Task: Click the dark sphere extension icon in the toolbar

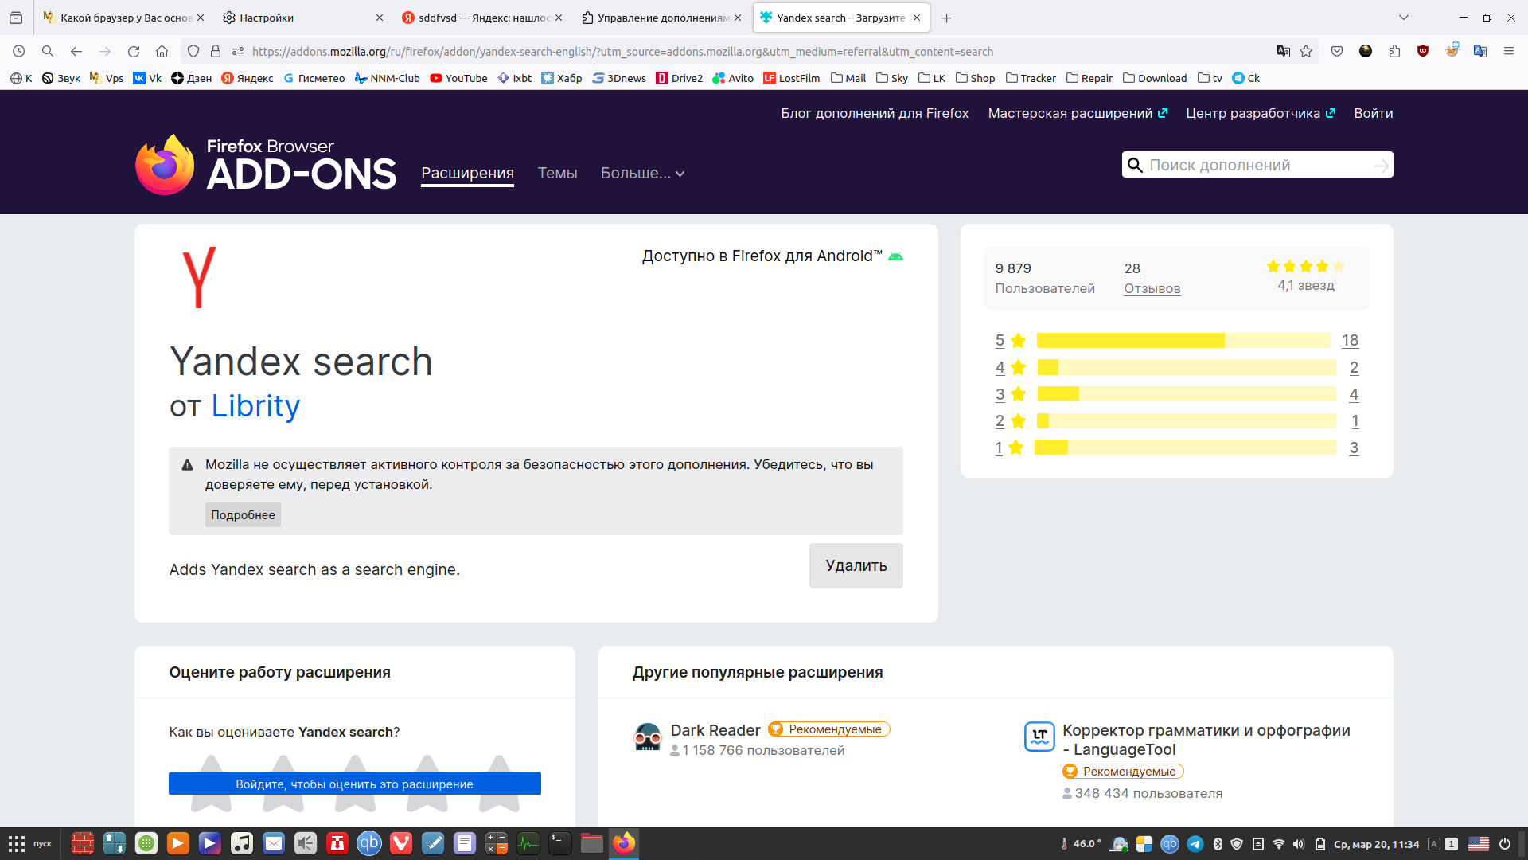Action: click(x=1366, y=51)
